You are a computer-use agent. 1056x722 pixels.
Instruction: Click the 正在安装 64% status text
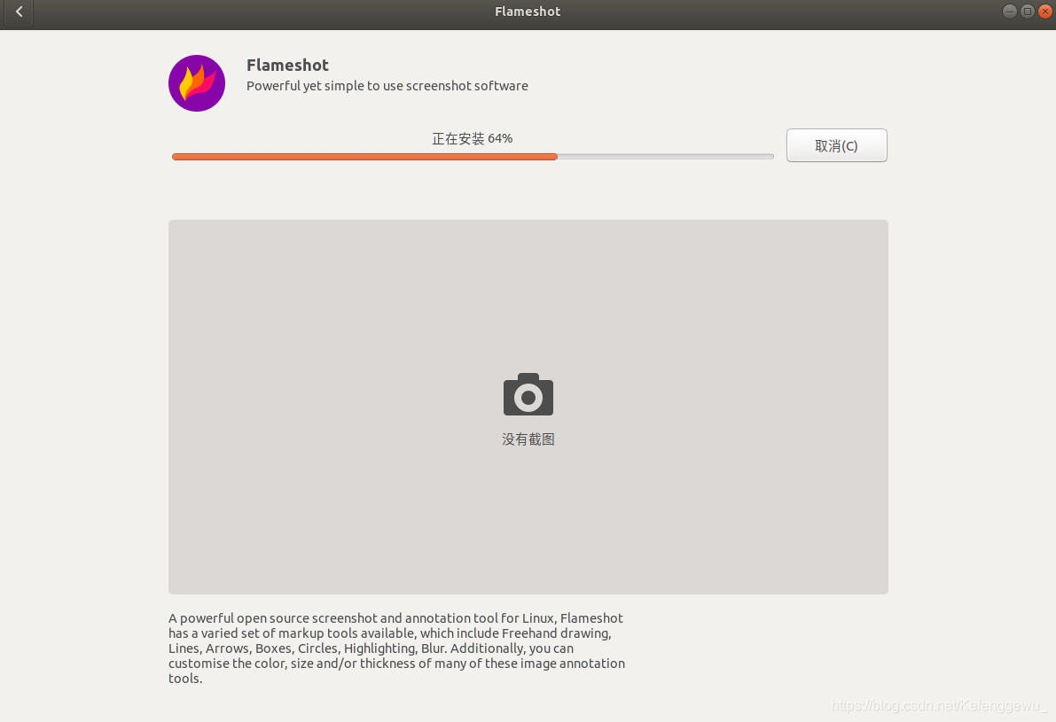[x=472, y=138]
